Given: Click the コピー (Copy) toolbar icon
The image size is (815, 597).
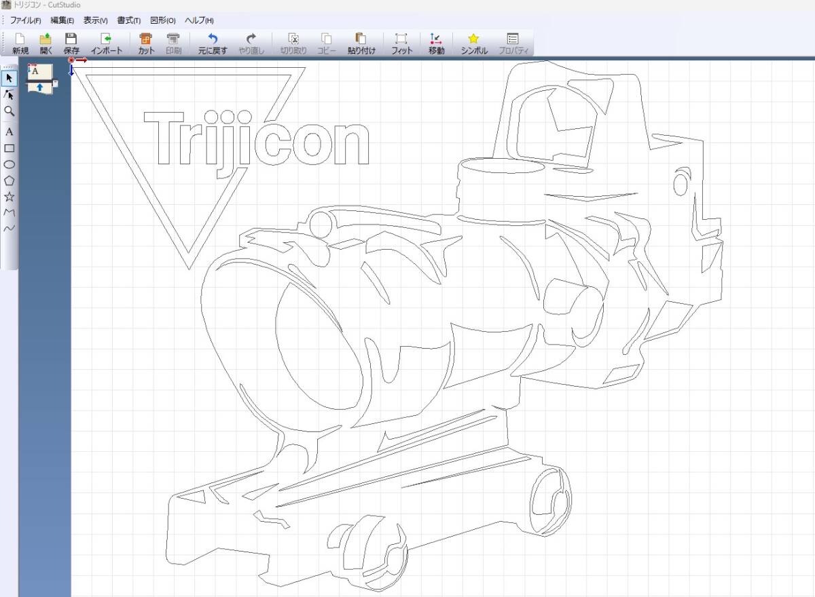Looking at the screenshot, I should coord(327,43).
